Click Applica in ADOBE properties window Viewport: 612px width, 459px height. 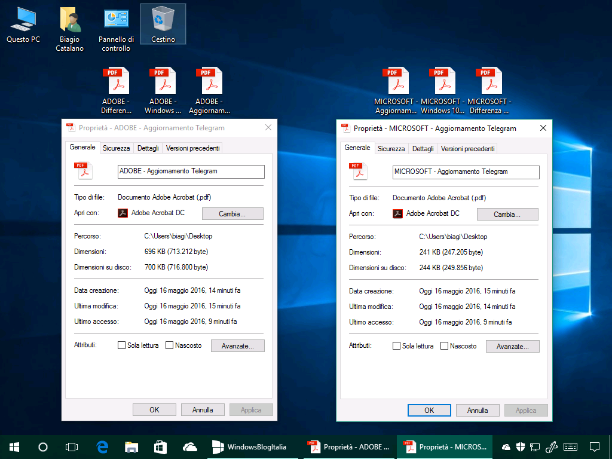[x=251, y=410]
